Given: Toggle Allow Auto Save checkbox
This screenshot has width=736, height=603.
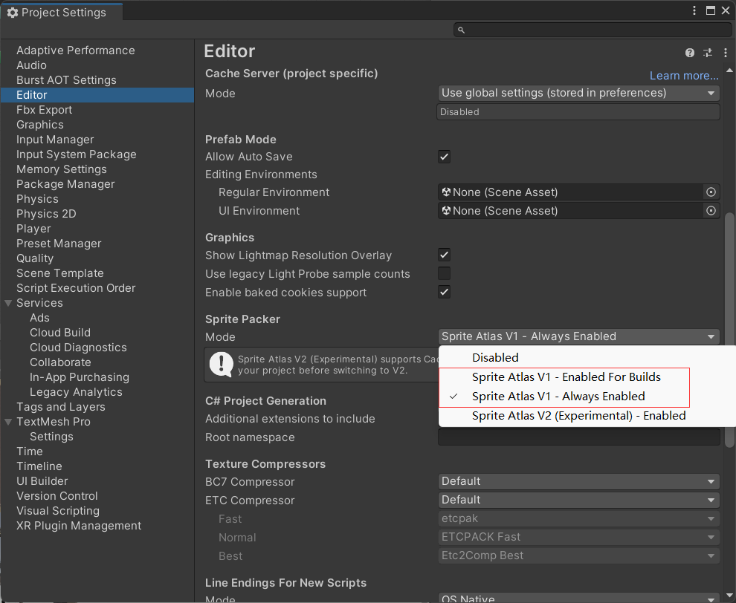Looking at the screenshot, I should pyautogui.click(x=444, y=157).
